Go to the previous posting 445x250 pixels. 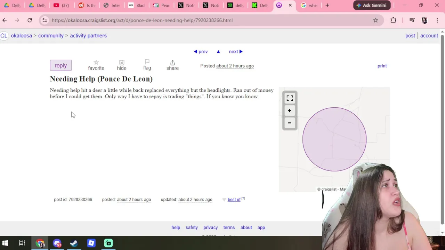click(x=201, y=52)
